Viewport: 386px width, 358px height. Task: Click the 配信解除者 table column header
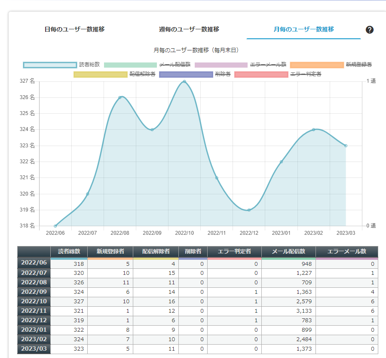pyautogui.click(x=156, y=252)
